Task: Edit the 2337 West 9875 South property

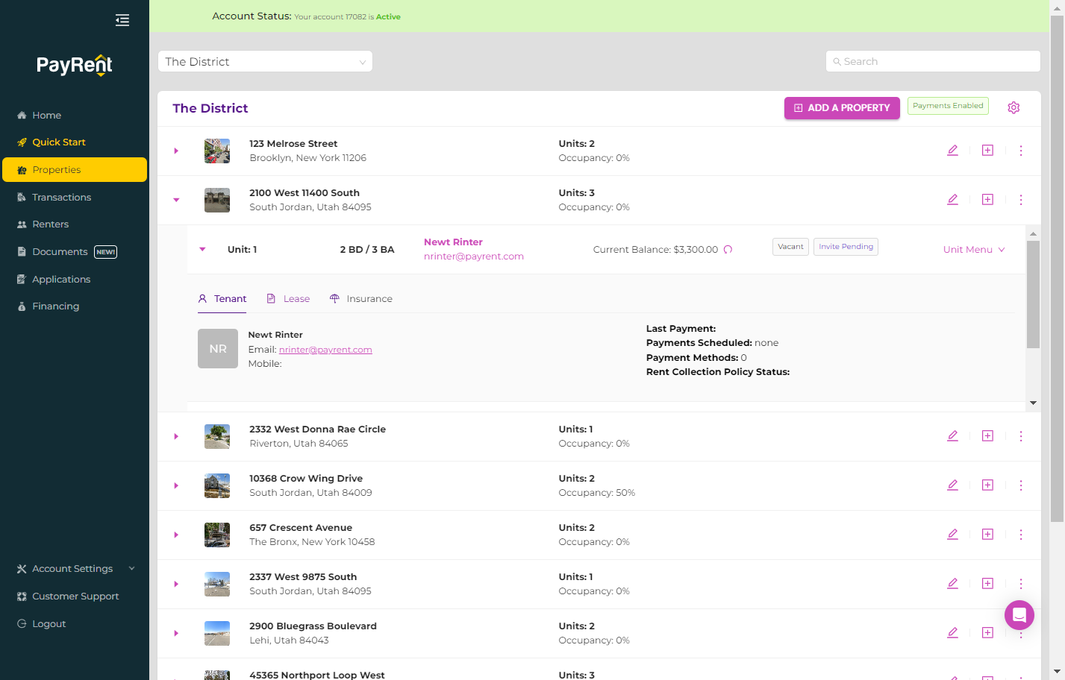Action: pos(952,584)
